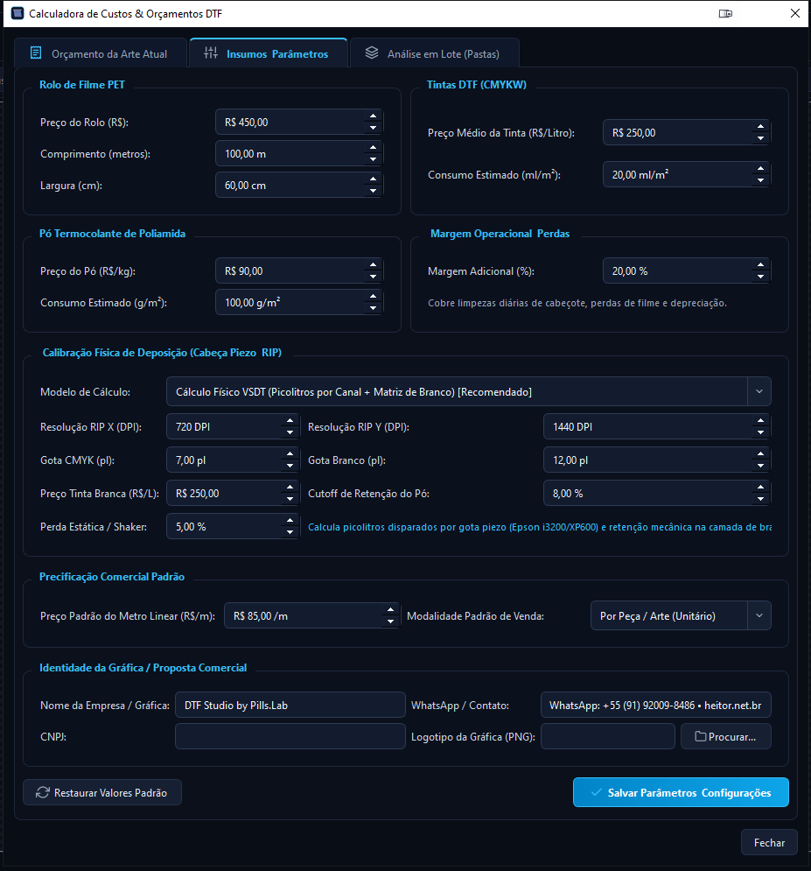This screenshot has height=871, width=811.
Task: Decrease Resolução RIP Y DPI
Action: coord(760,432)
